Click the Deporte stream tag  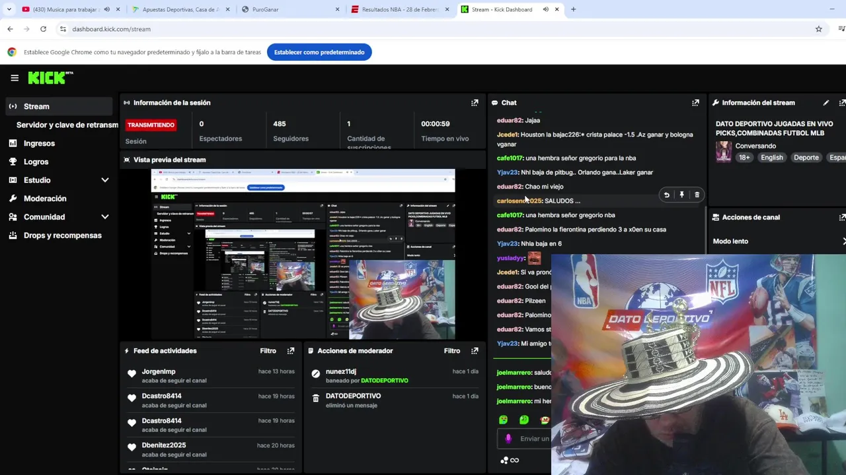coord(806,158)
